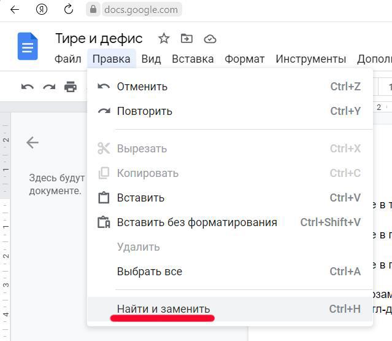
Task: Open the Формат menu
Action: click(x=244, y=59)
